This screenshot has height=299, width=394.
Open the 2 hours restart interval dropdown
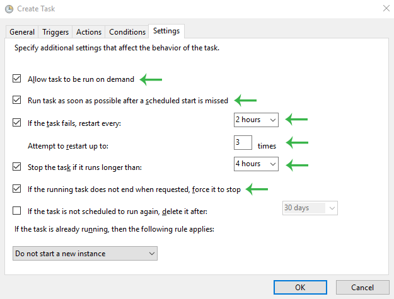pyautogui.click(x=256, y=120)
